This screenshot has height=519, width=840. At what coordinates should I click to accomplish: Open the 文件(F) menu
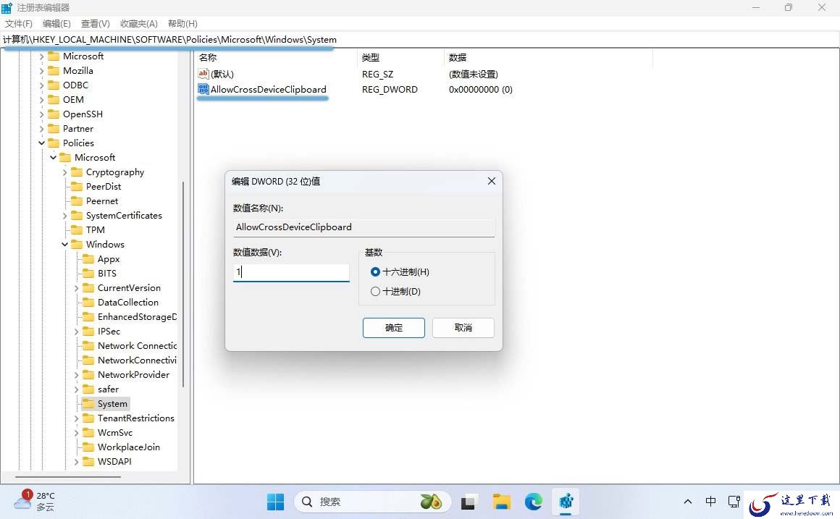point(18,24)
